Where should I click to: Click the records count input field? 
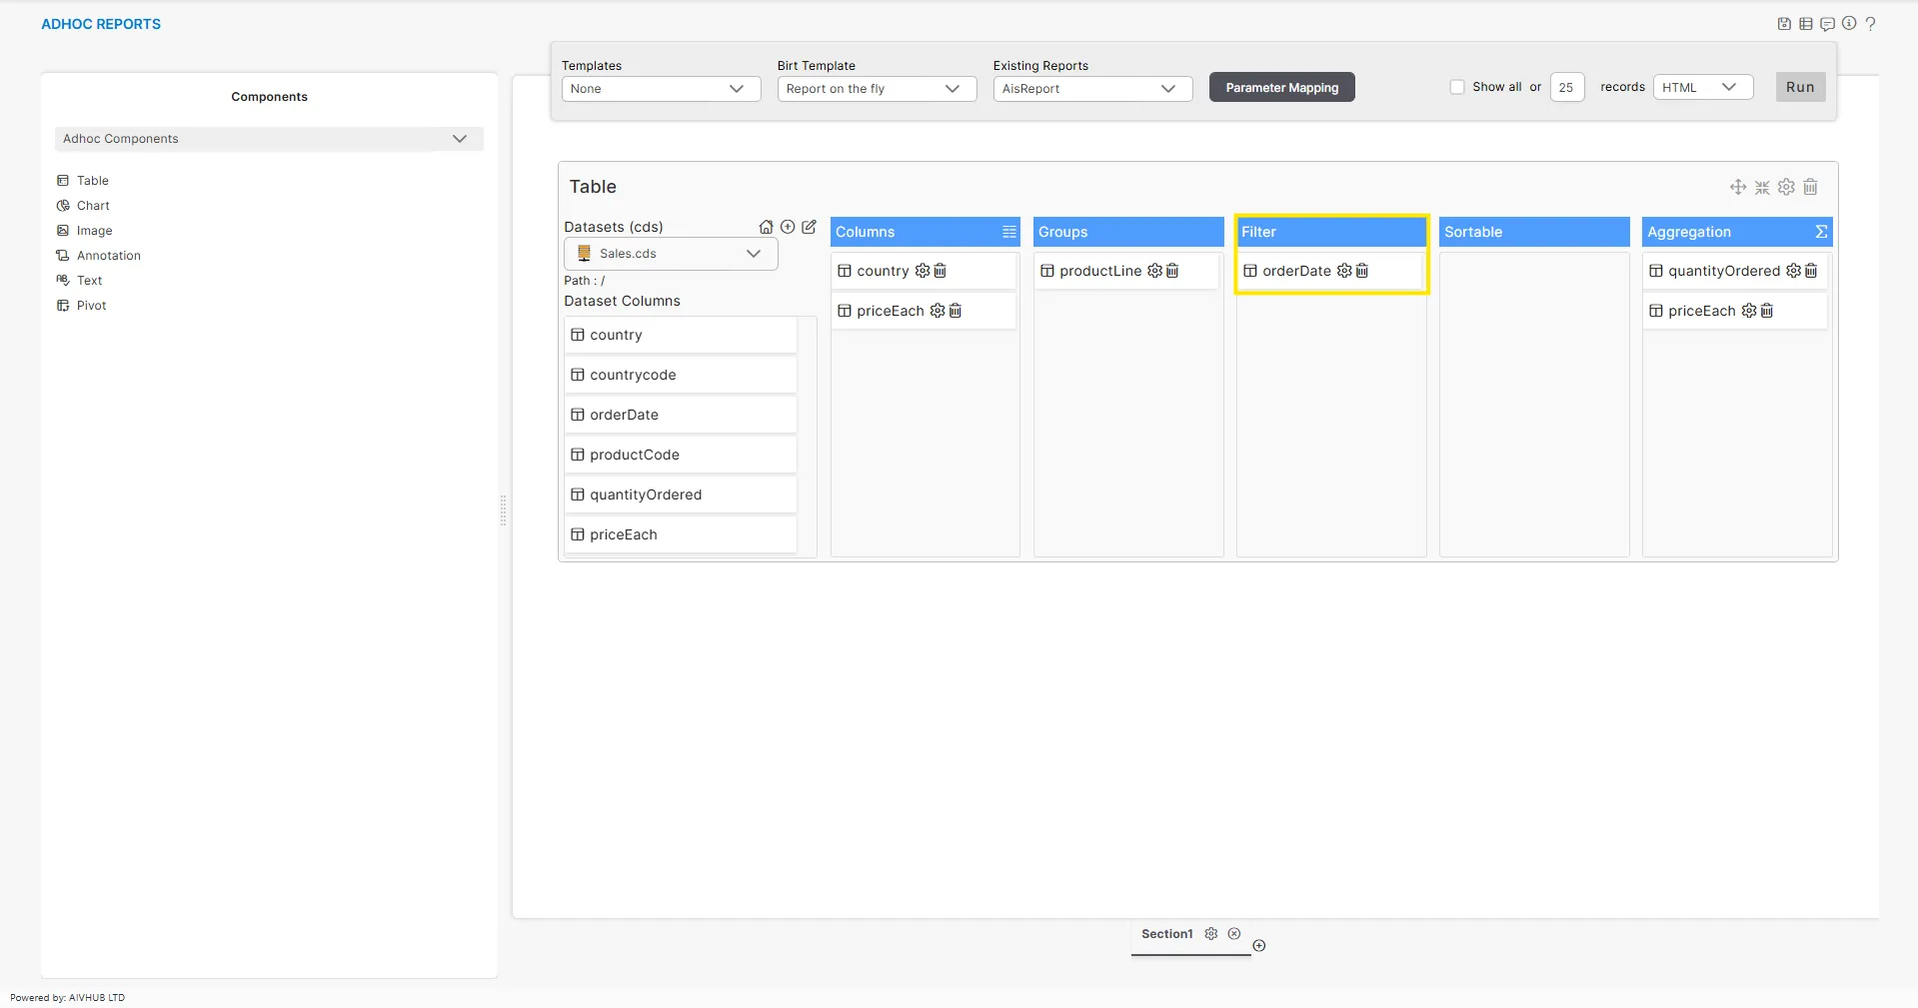tap(1566, 88)
